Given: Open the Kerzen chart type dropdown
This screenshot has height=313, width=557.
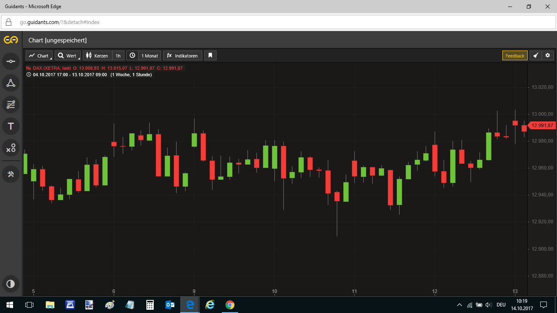Looking at the screenshot, I should pos(97,55).
